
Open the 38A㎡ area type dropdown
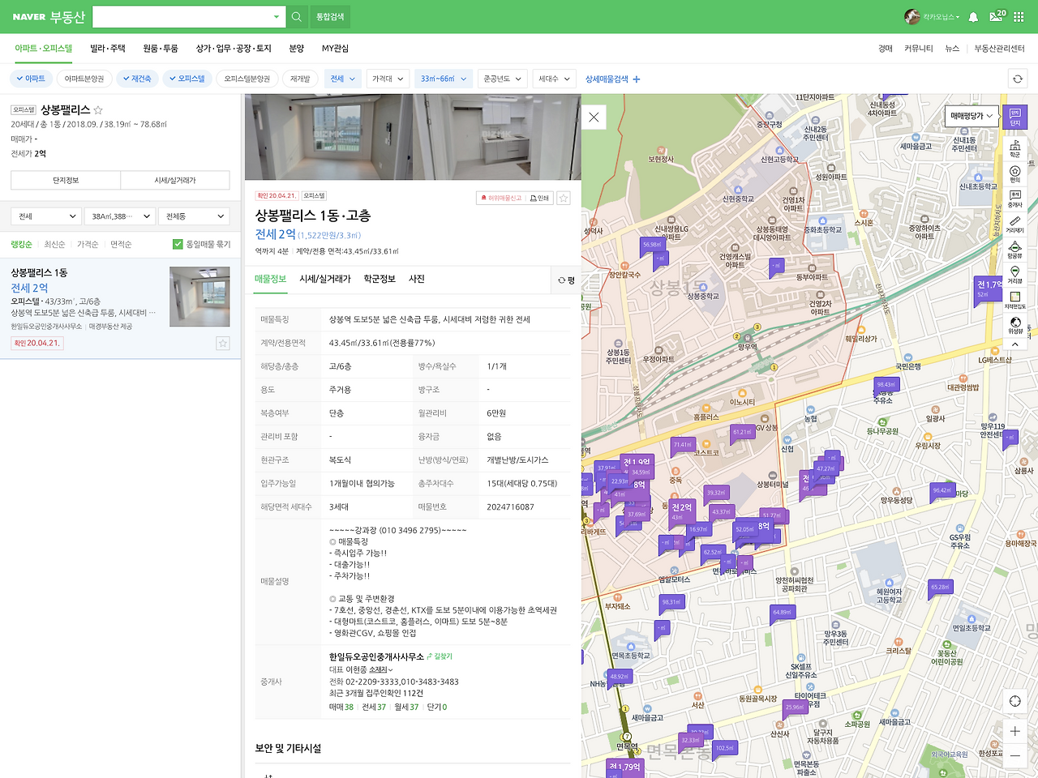(x=120, y=216)
